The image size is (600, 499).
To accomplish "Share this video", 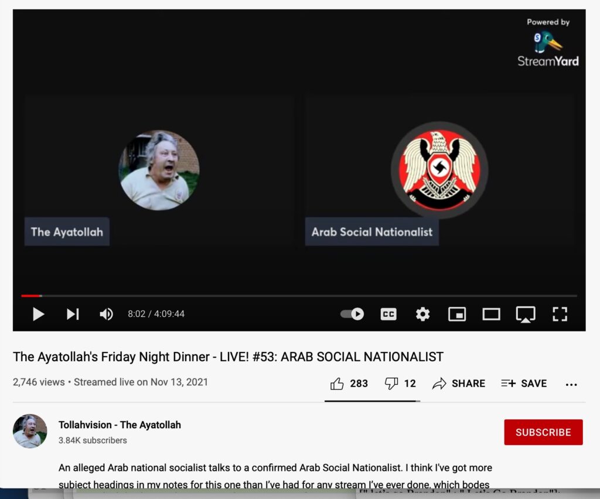I will click(x=459, y=384).
